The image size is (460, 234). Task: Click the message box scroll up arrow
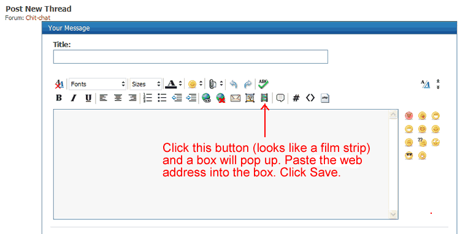click(393, 115)
